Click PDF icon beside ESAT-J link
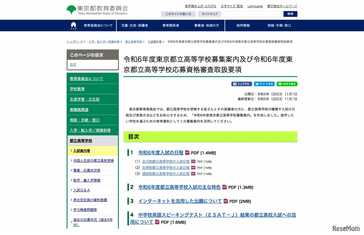 [x=157, y=222]
